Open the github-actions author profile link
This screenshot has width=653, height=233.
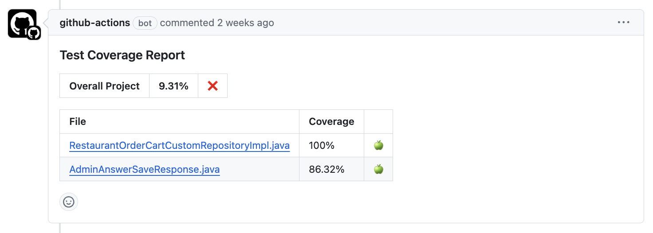tap(95, 23)
